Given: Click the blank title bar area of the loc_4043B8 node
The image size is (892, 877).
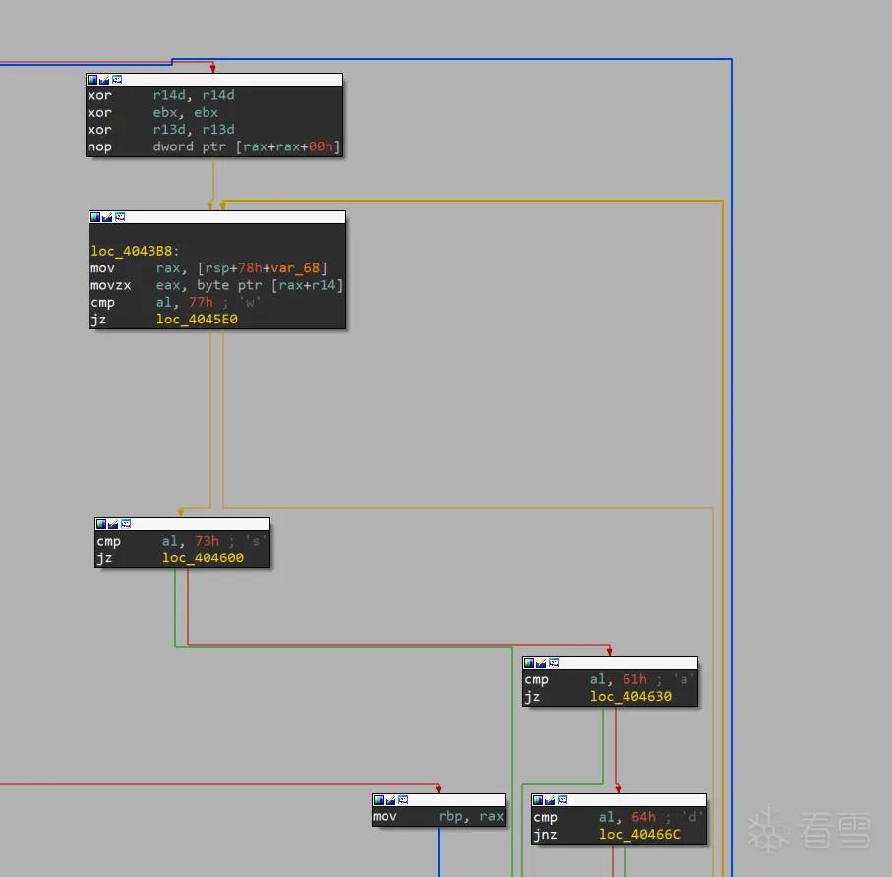Looking at the screenshot, I should click(x=235, y=217).
